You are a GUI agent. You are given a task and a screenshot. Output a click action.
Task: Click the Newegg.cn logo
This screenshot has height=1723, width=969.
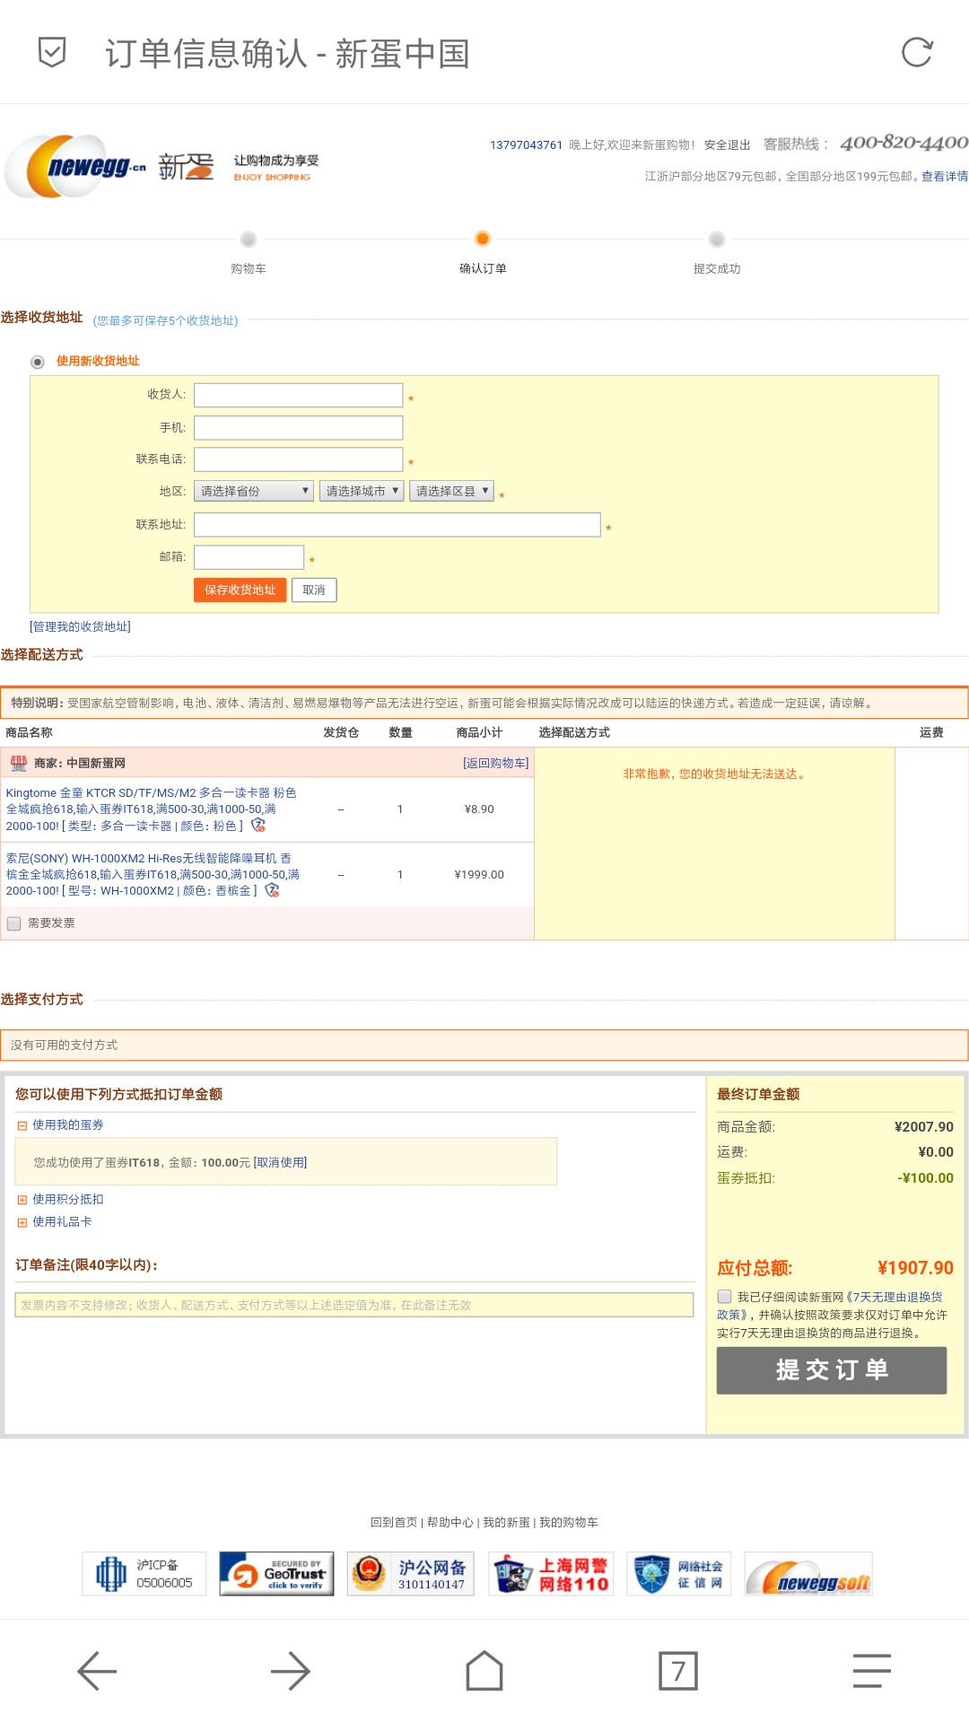pyautogui.click(x=85, y=166)
